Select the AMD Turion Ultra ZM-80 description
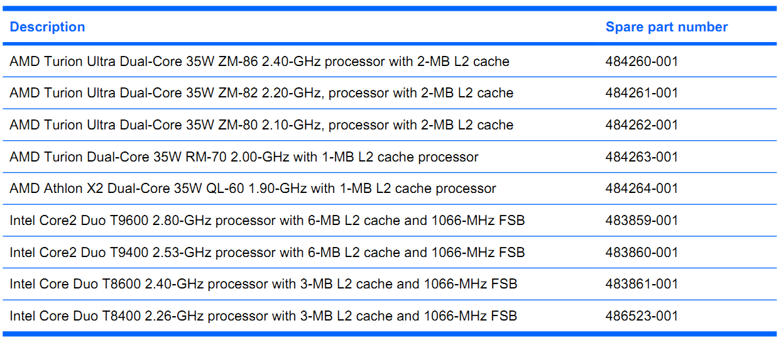The height and width of the screenshot is (340, 781). tap(261, 125)
